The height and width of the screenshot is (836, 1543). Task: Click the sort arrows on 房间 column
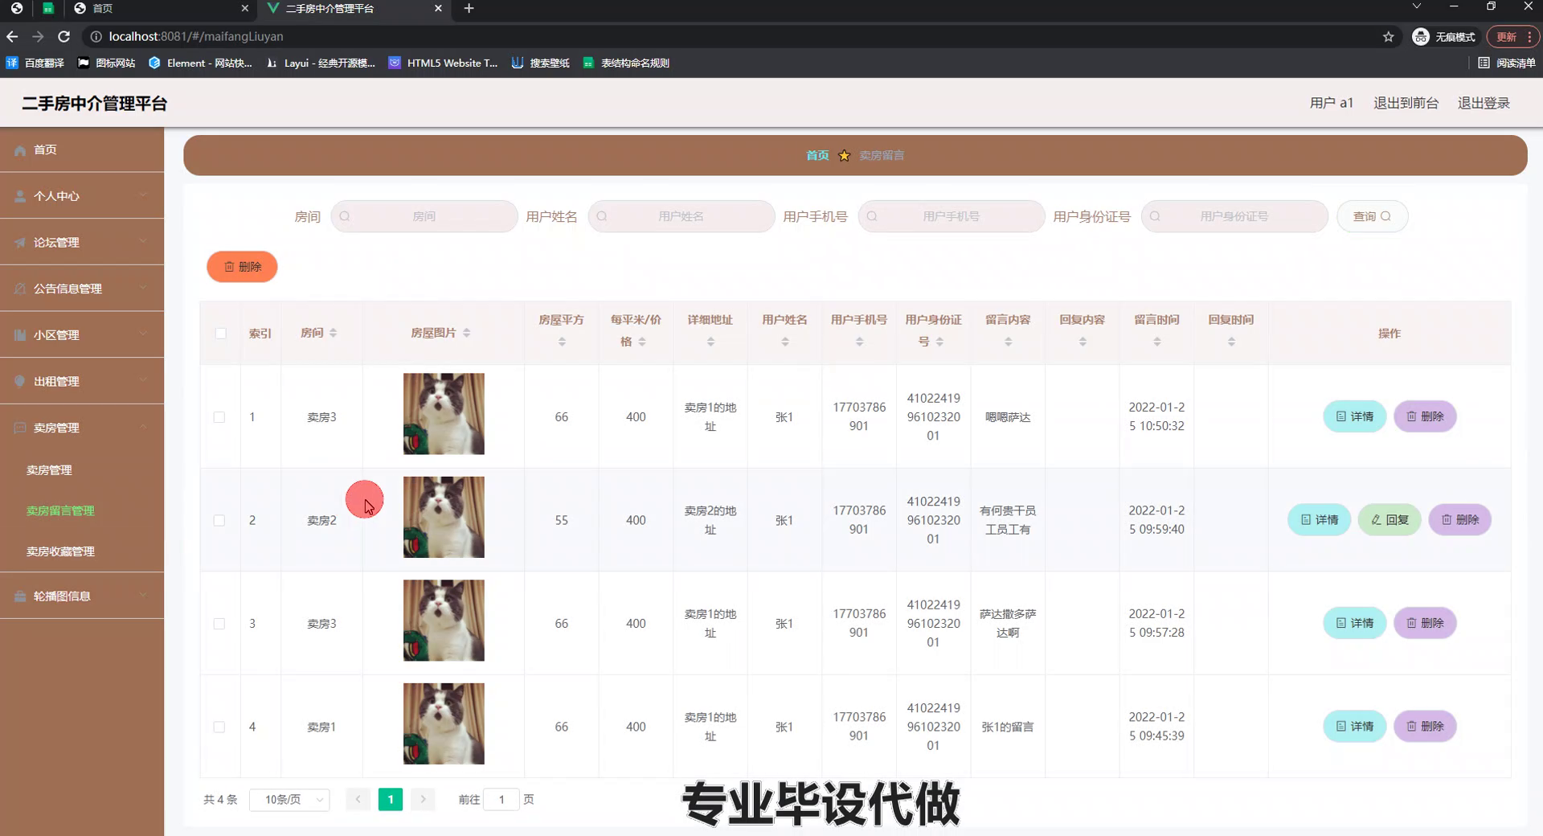[x=333, y=333]
